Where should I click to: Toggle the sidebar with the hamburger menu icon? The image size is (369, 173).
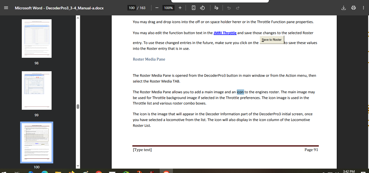[6, 8]
